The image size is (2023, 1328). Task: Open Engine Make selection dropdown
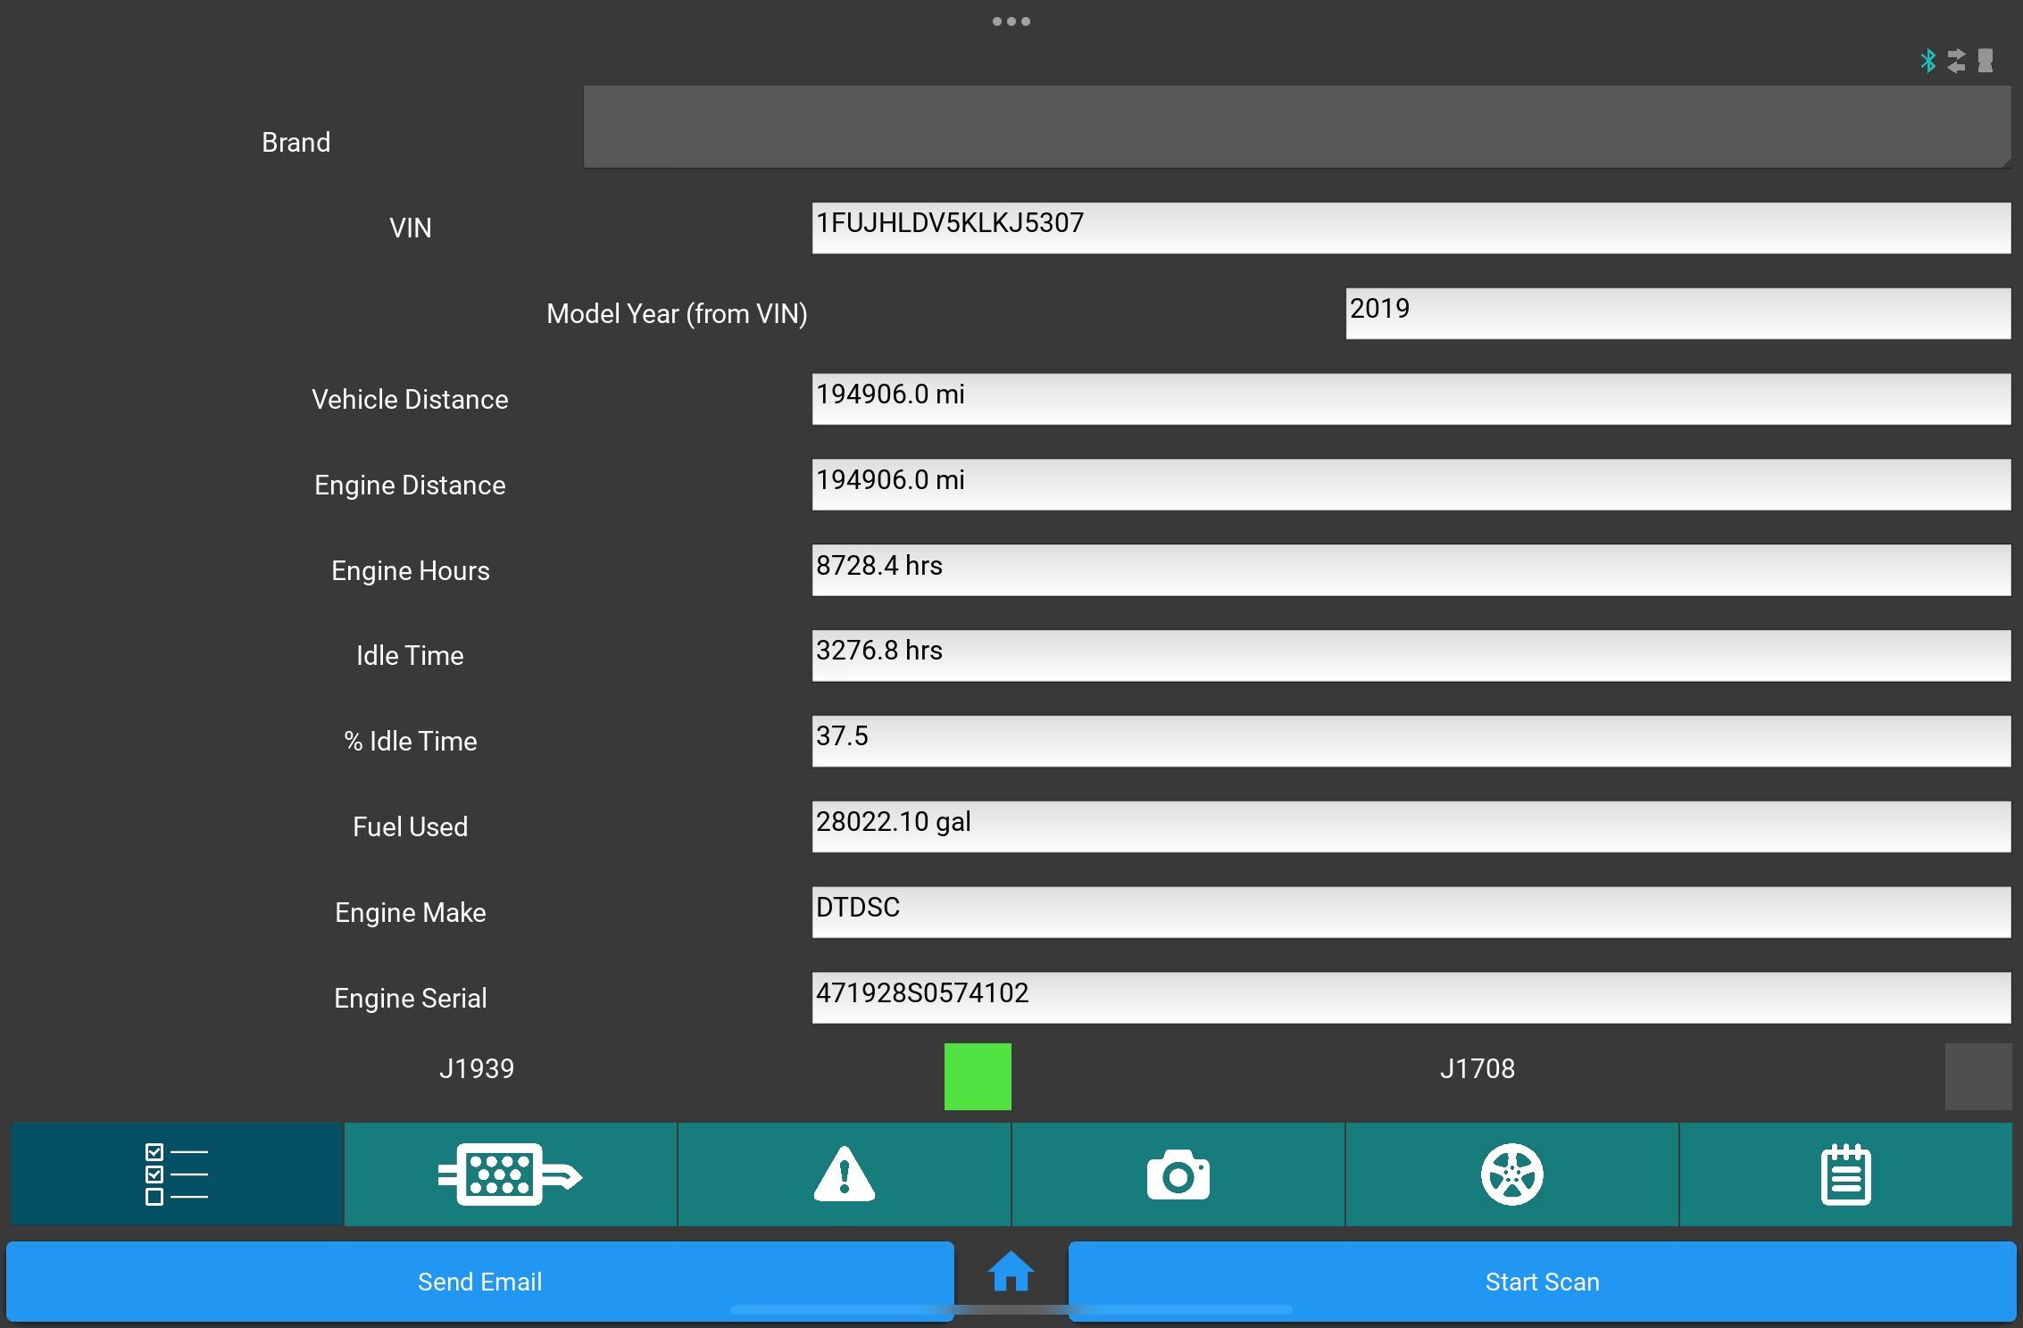(x=1408, y=909)
